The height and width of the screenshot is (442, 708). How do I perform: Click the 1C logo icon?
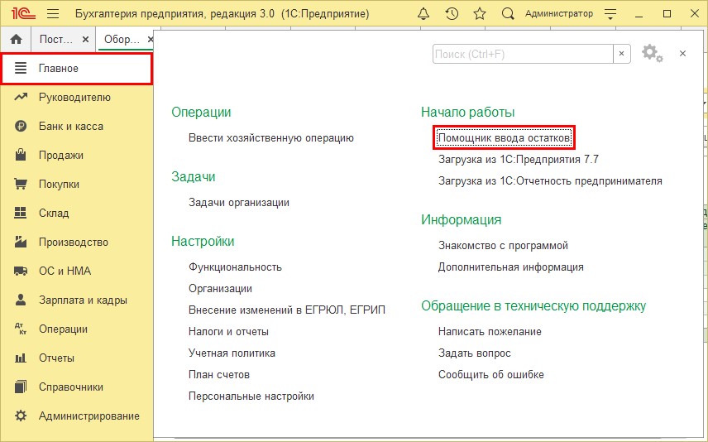click(x=23, y=13)
